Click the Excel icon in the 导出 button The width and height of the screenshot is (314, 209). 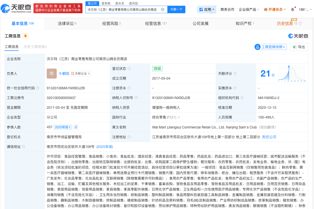tap(295, 47)
